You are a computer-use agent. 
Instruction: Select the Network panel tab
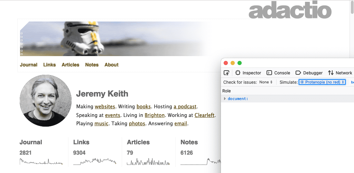(x=340, y=73)
